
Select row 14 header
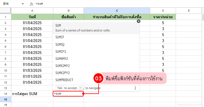(x=5, y=94)
